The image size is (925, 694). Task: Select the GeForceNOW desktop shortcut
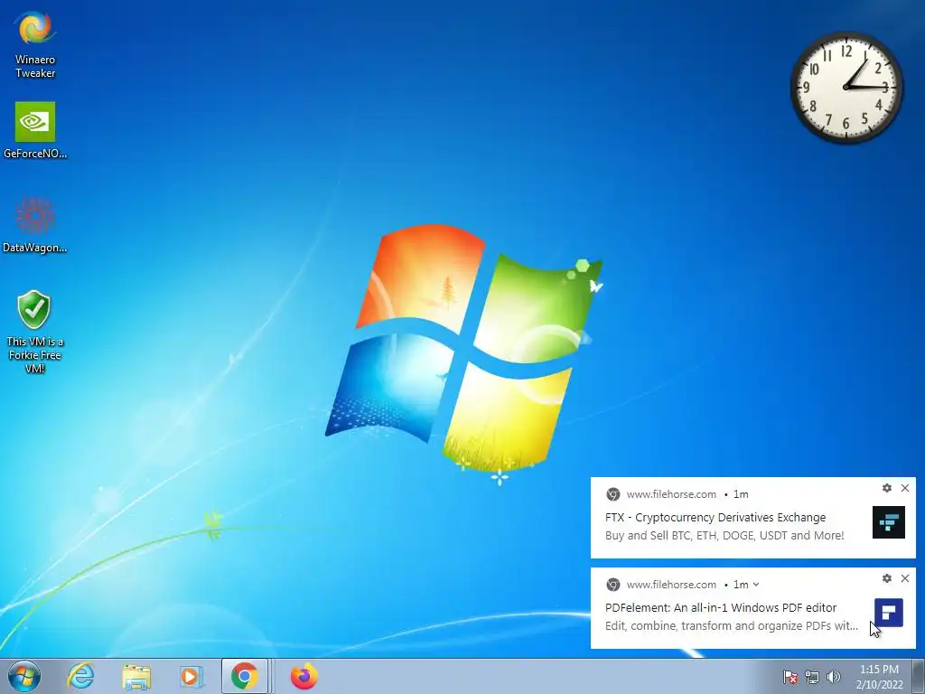point(35,130)
